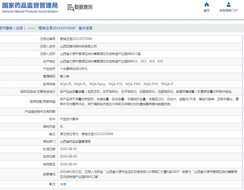Click the 管理类别 label
The width and height of the screenshot is (244, 190).
49,76
